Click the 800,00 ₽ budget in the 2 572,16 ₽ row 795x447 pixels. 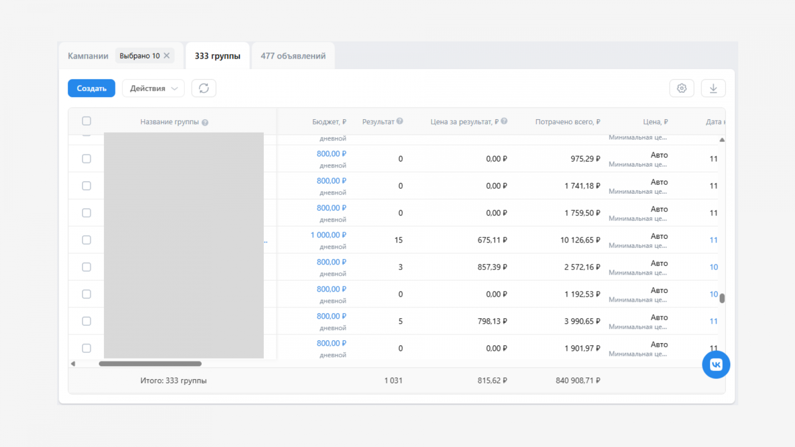331,262
